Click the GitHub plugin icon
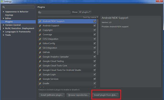 pyautogui.click(x=40, y=52)
